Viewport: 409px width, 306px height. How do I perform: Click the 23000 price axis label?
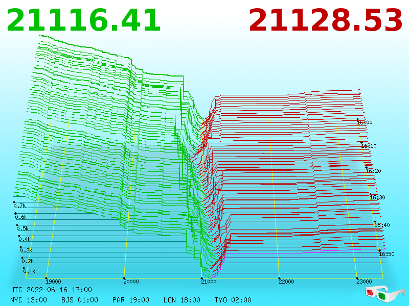(364, 282)
